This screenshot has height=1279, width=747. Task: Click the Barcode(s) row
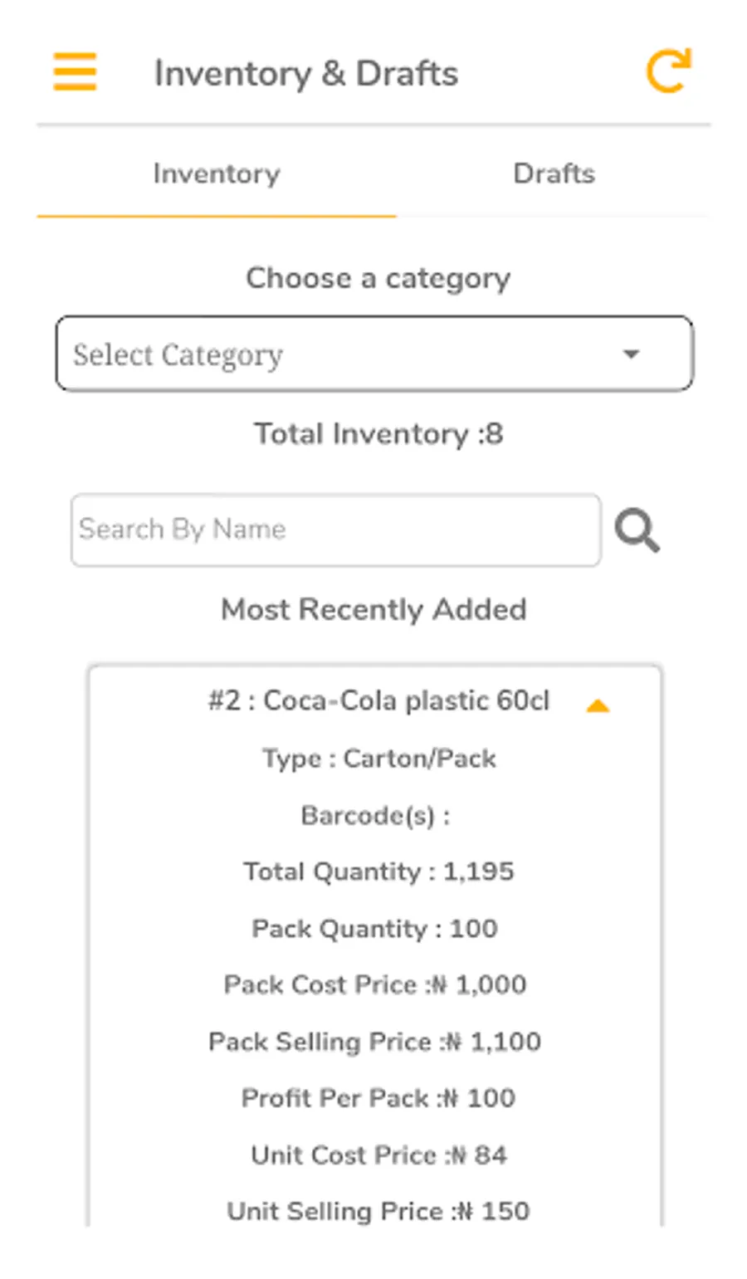(x=375, y=816)
